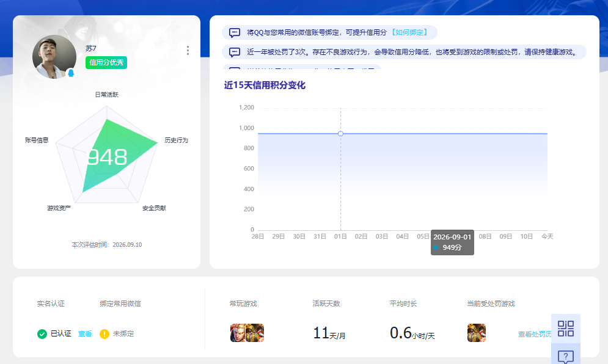The height and width of the screenshot is (364, 608).
Task: Click the 当前受处罚游戏 label
Action: point(491,304)
